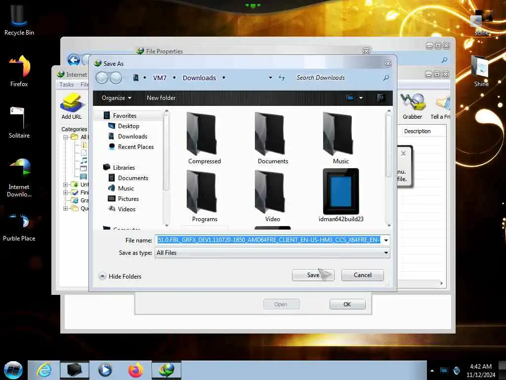Open Recycle Bin desktop icon
The height and width of the screenshot is (380, 506).
click(19, 19)
